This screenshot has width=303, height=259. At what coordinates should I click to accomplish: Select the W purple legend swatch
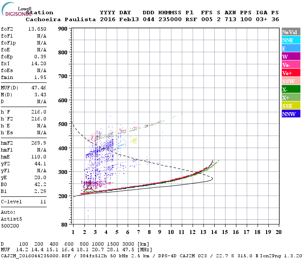coord(291,57)
